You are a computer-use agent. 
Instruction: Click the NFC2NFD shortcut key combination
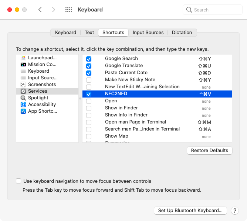tap(205, 94)
